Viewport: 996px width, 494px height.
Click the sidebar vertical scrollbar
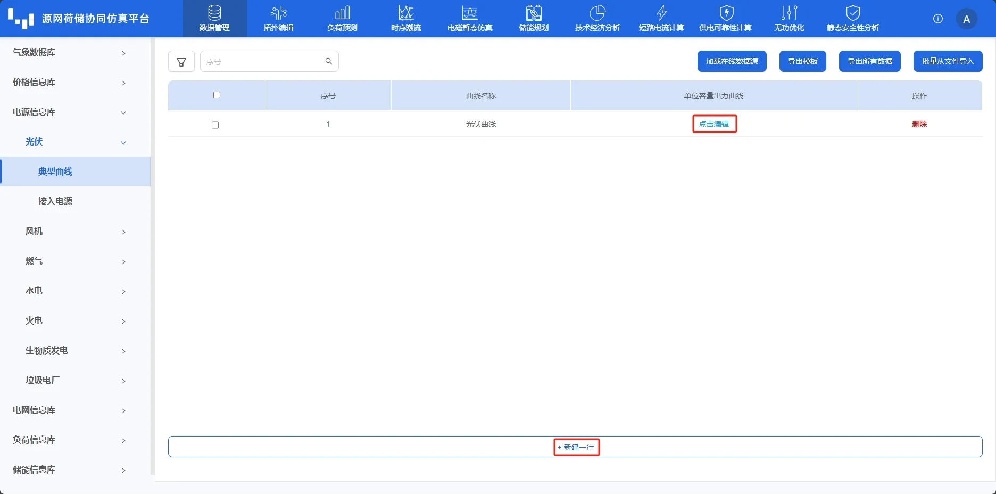click(152, 256)
